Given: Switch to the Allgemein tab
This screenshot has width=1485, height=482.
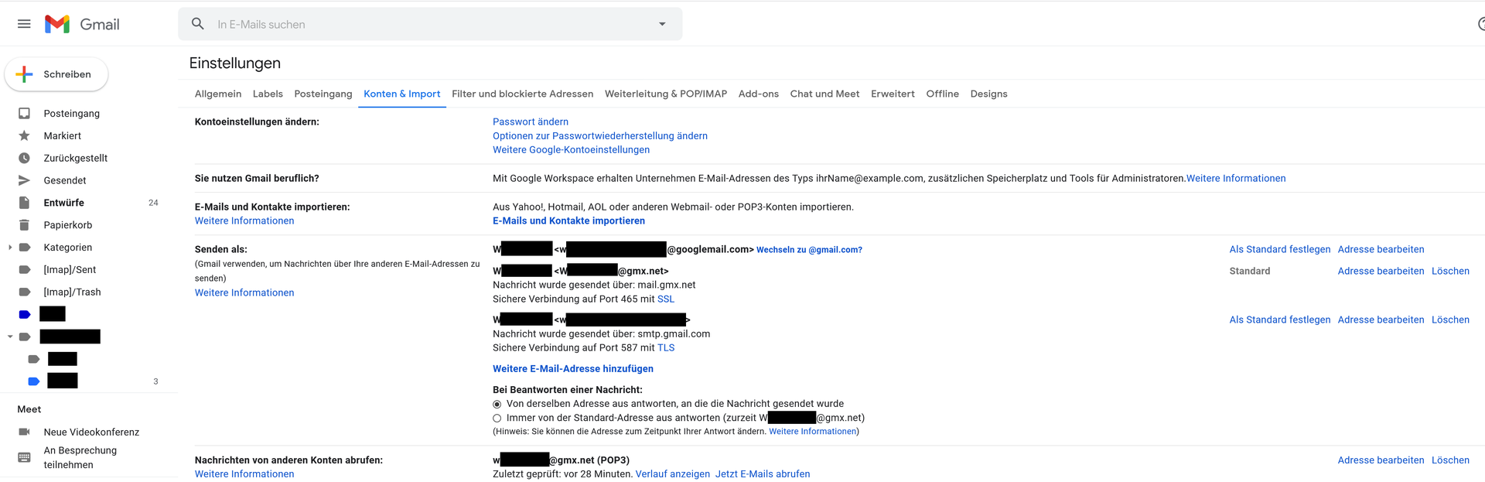Looking at the screenshot, I should point(218,94).
